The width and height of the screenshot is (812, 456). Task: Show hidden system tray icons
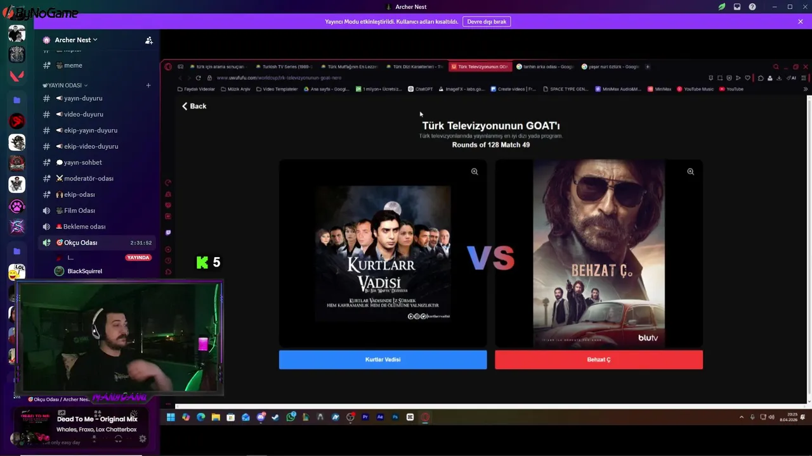click(742, 417)
